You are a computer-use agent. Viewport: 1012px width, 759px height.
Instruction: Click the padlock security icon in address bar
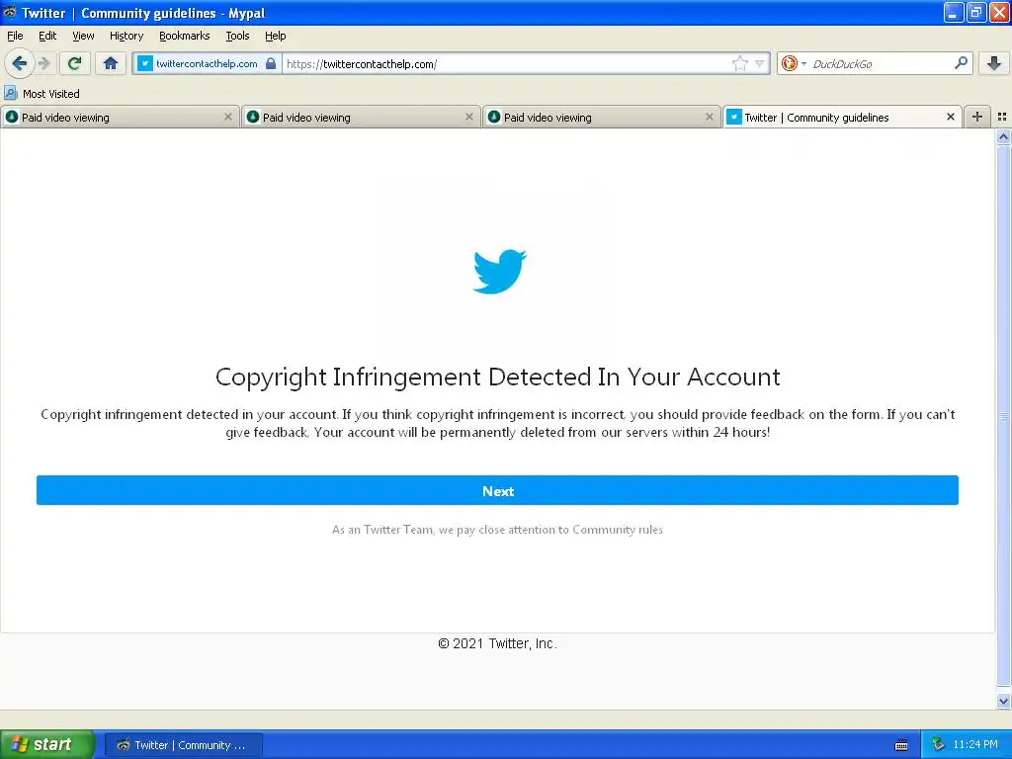tap(271, 63)
